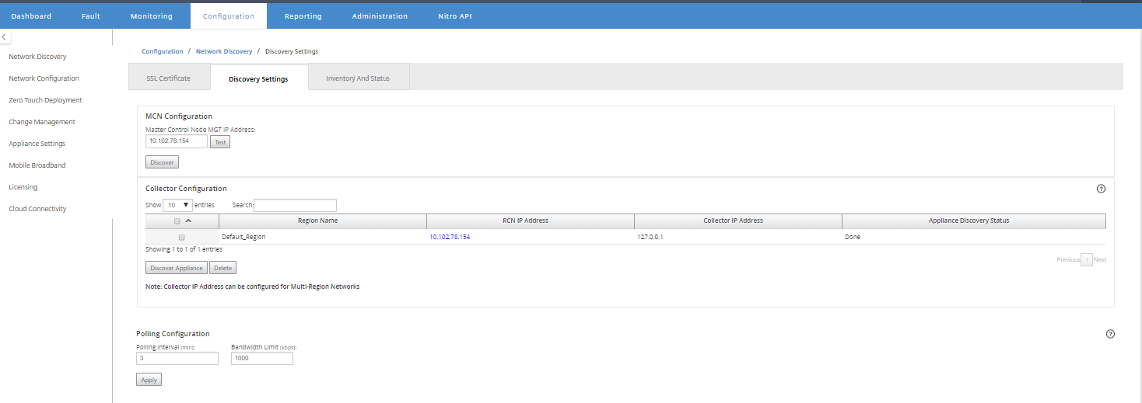The width and height of the screenshot is (1142, 403).
Task: Go to Next table page
Action: pos(1100,260)
